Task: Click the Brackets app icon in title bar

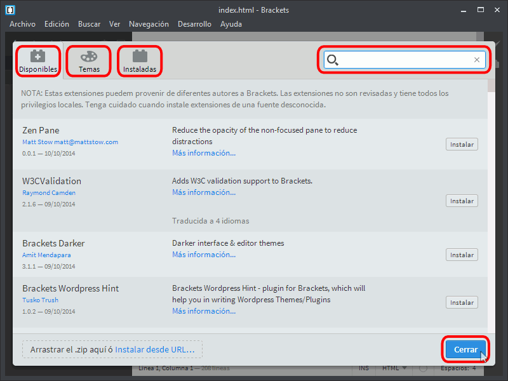Action: click(10, 10)
